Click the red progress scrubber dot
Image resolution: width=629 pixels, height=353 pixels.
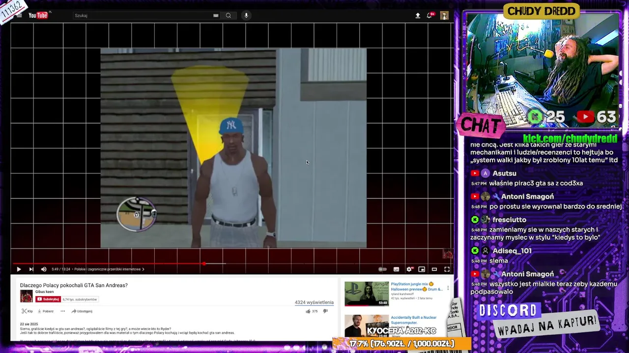[203, 264]
